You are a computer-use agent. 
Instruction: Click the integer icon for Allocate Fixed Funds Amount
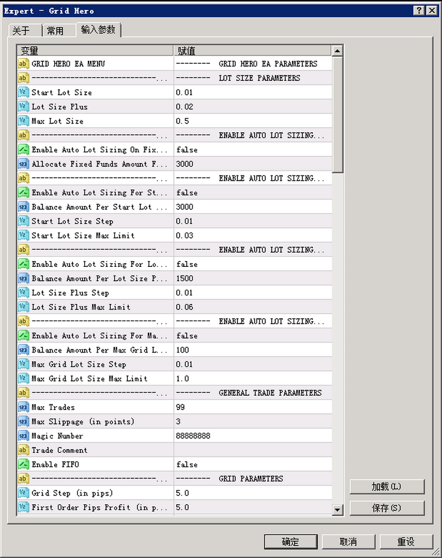pos(23,164)
